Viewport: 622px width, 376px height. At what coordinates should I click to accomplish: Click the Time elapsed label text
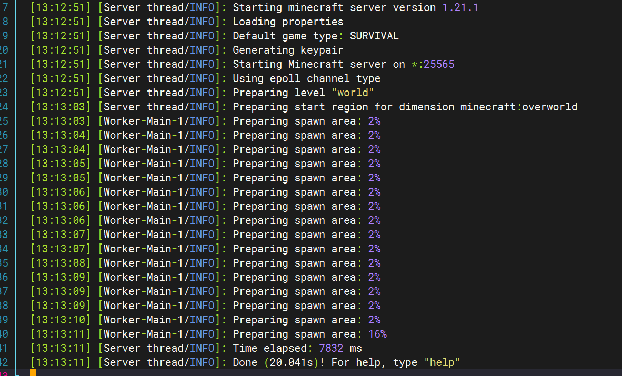pos(269,348)
